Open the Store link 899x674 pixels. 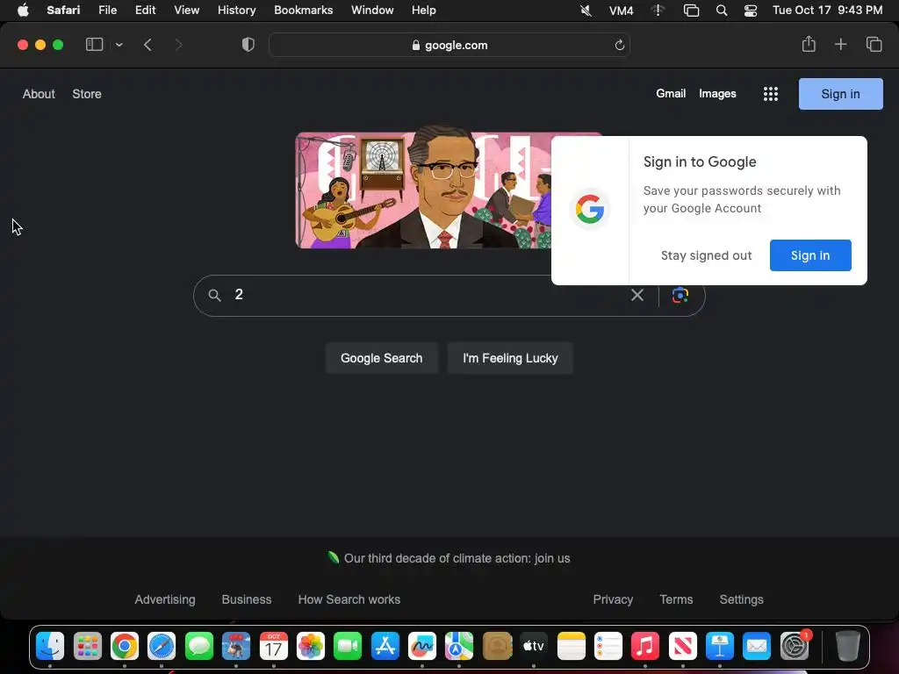click(x=87, y=94)
